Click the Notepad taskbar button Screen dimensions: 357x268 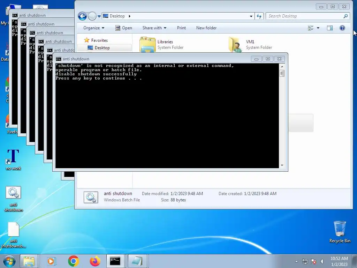pyautogui.click(x=137, y=261)
